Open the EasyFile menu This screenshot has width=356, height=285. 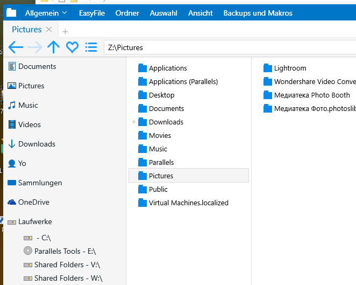pos(92,13)
